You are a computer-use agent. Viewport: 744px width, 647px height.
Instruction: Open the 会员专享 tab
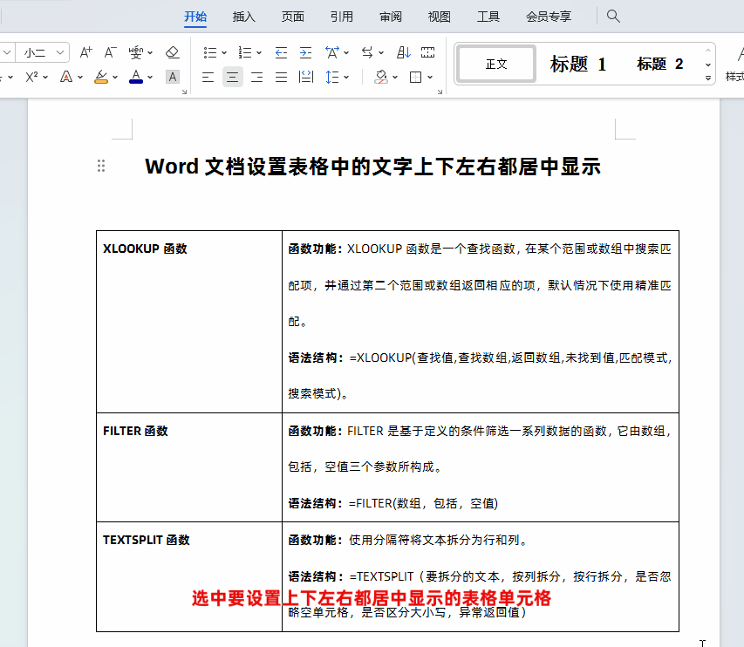pos(549,17)
